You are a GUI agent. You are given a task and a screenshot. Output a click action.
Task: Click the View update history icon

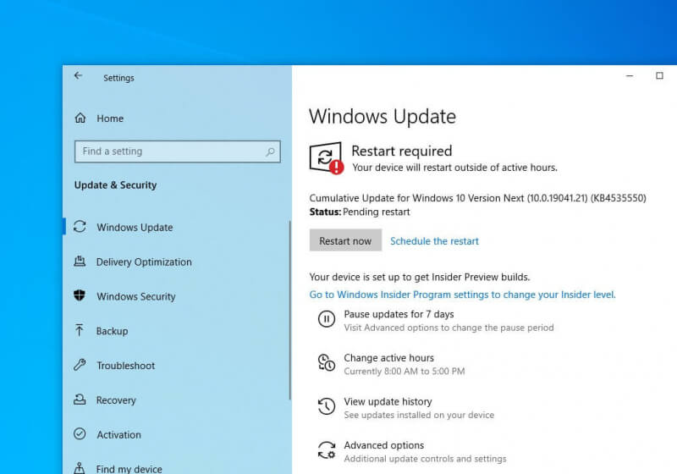coord(326,407)
